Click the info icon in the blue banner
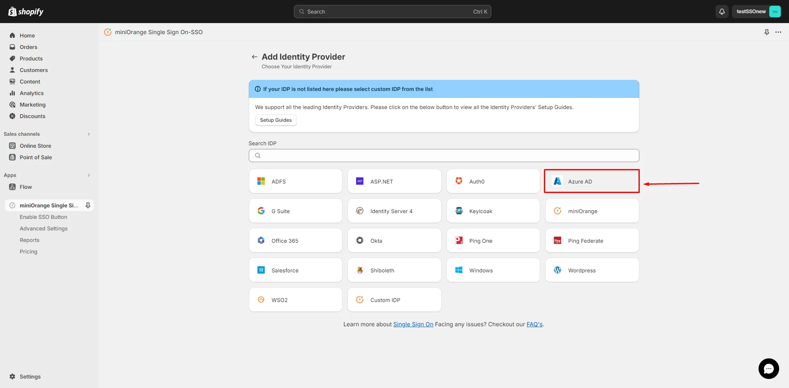Viewport: 789px width, 388px height. pos(258,89)
